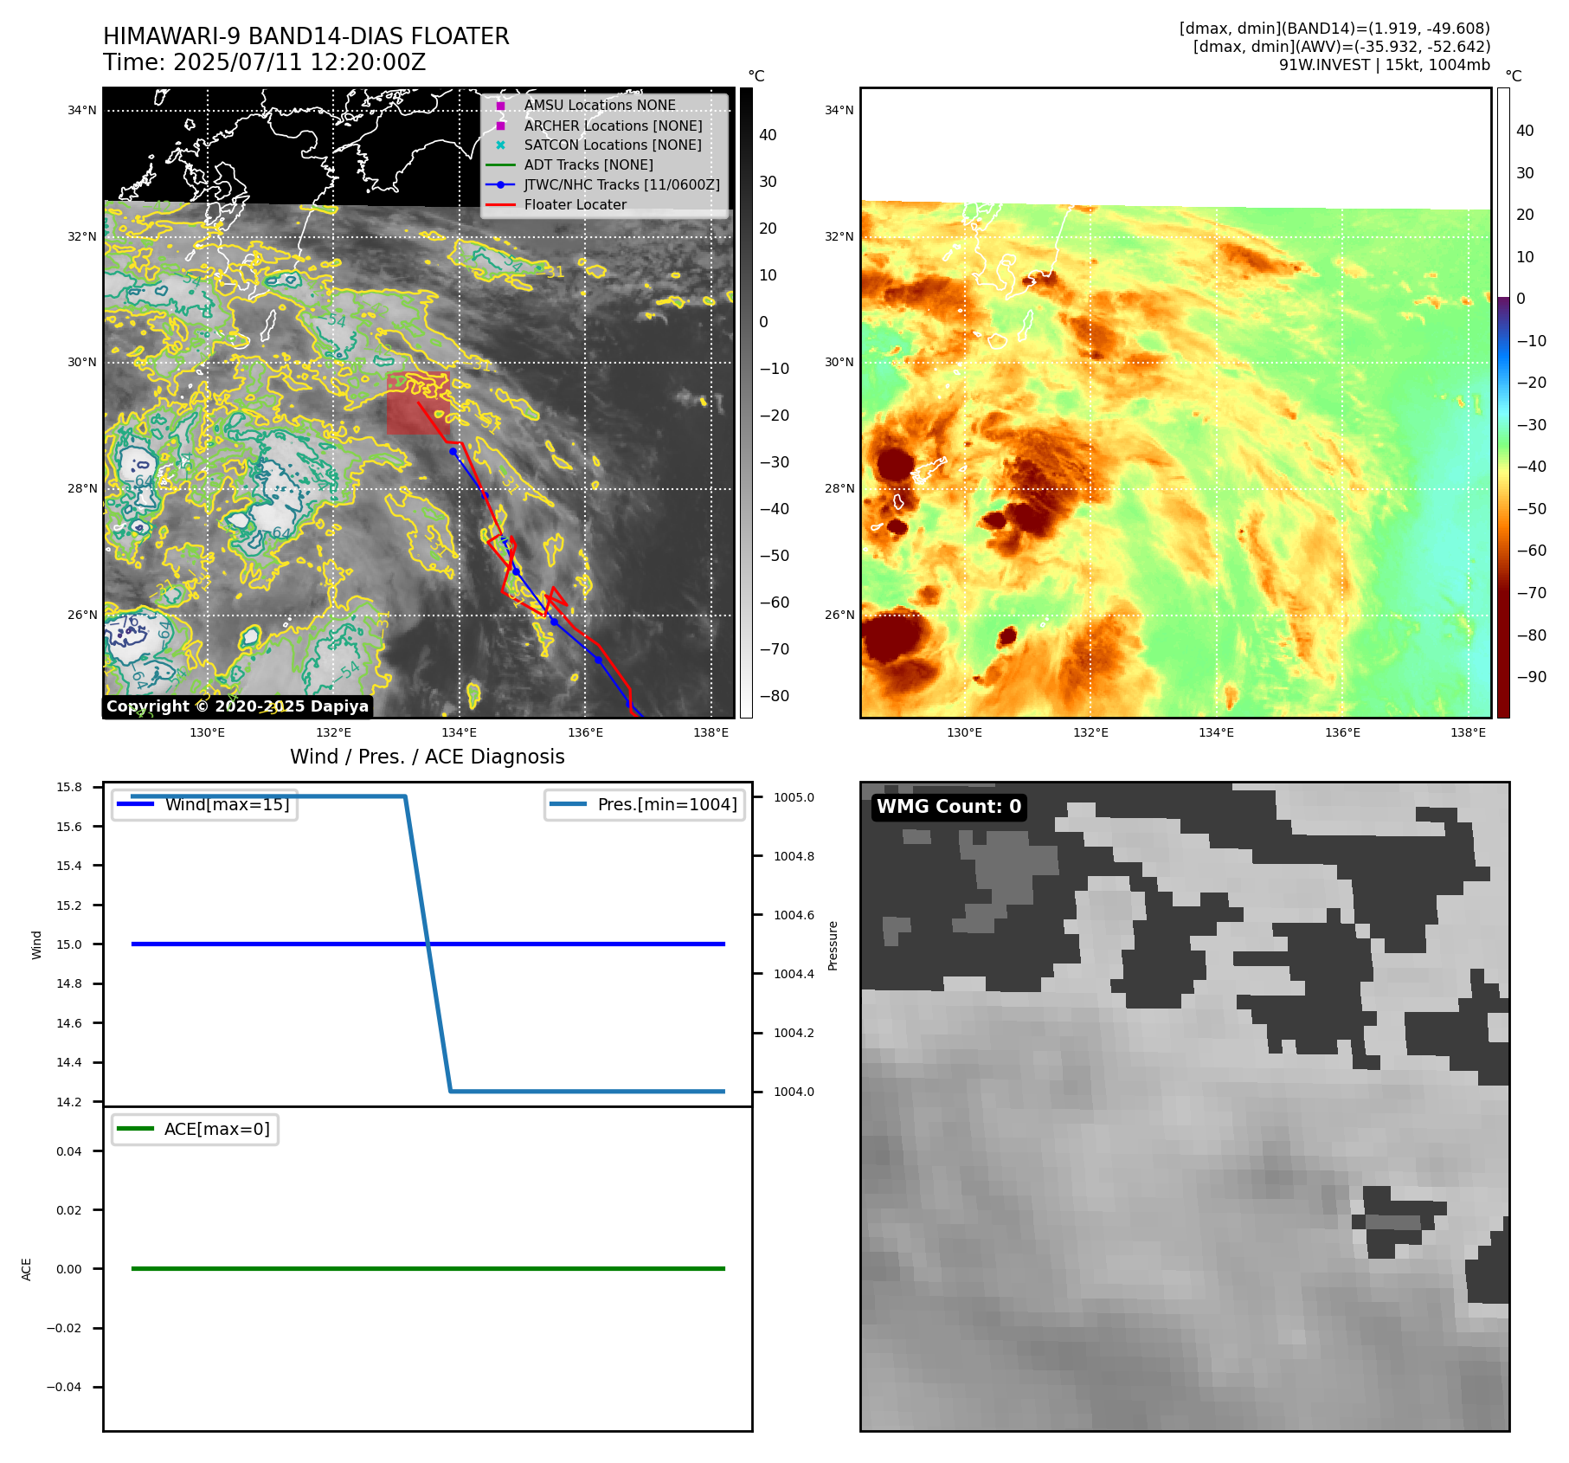The height and width of the screenshot is (1463, 1569).
Task: Click the 'WMG Count: 0' label
Action: click(949, 807)
